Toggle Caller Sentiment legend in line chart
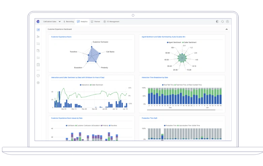The image size is (263, 166). [97, 85]
